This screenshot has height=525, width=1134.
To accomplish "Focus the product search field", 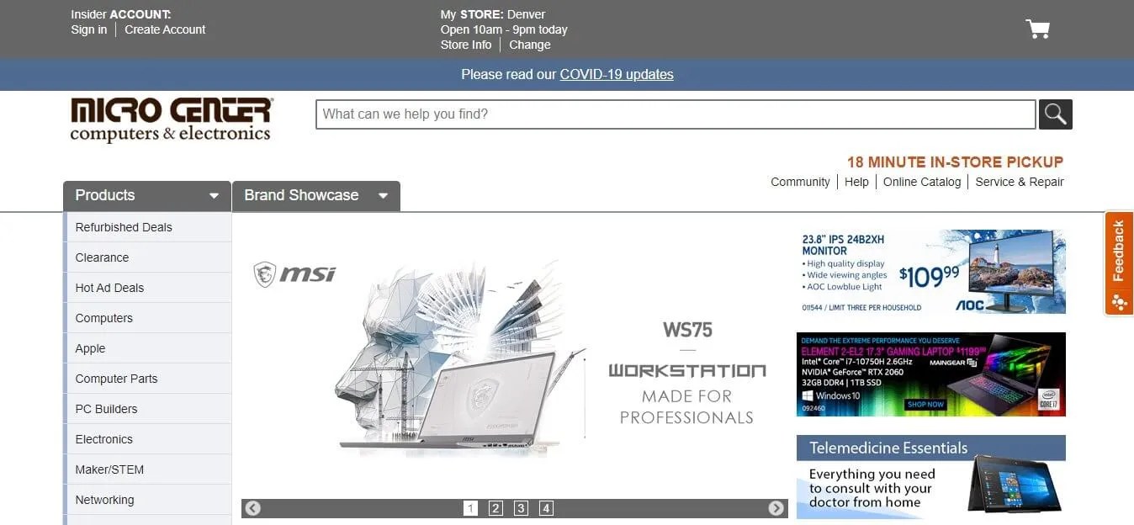I will point(676,114).
